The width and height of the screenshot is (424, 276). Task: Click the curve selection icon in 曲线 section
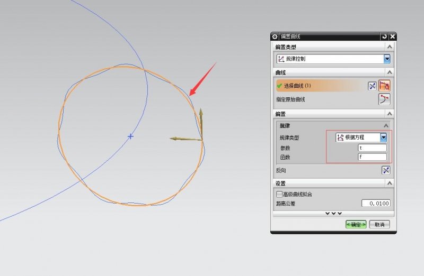[385, 86]
